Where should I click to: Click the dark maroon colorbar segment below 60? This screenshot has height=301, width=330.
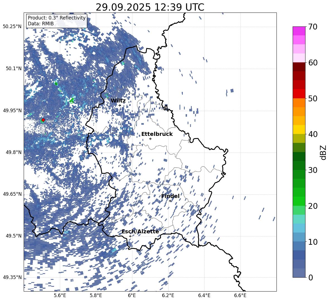[x=299, y=67]
